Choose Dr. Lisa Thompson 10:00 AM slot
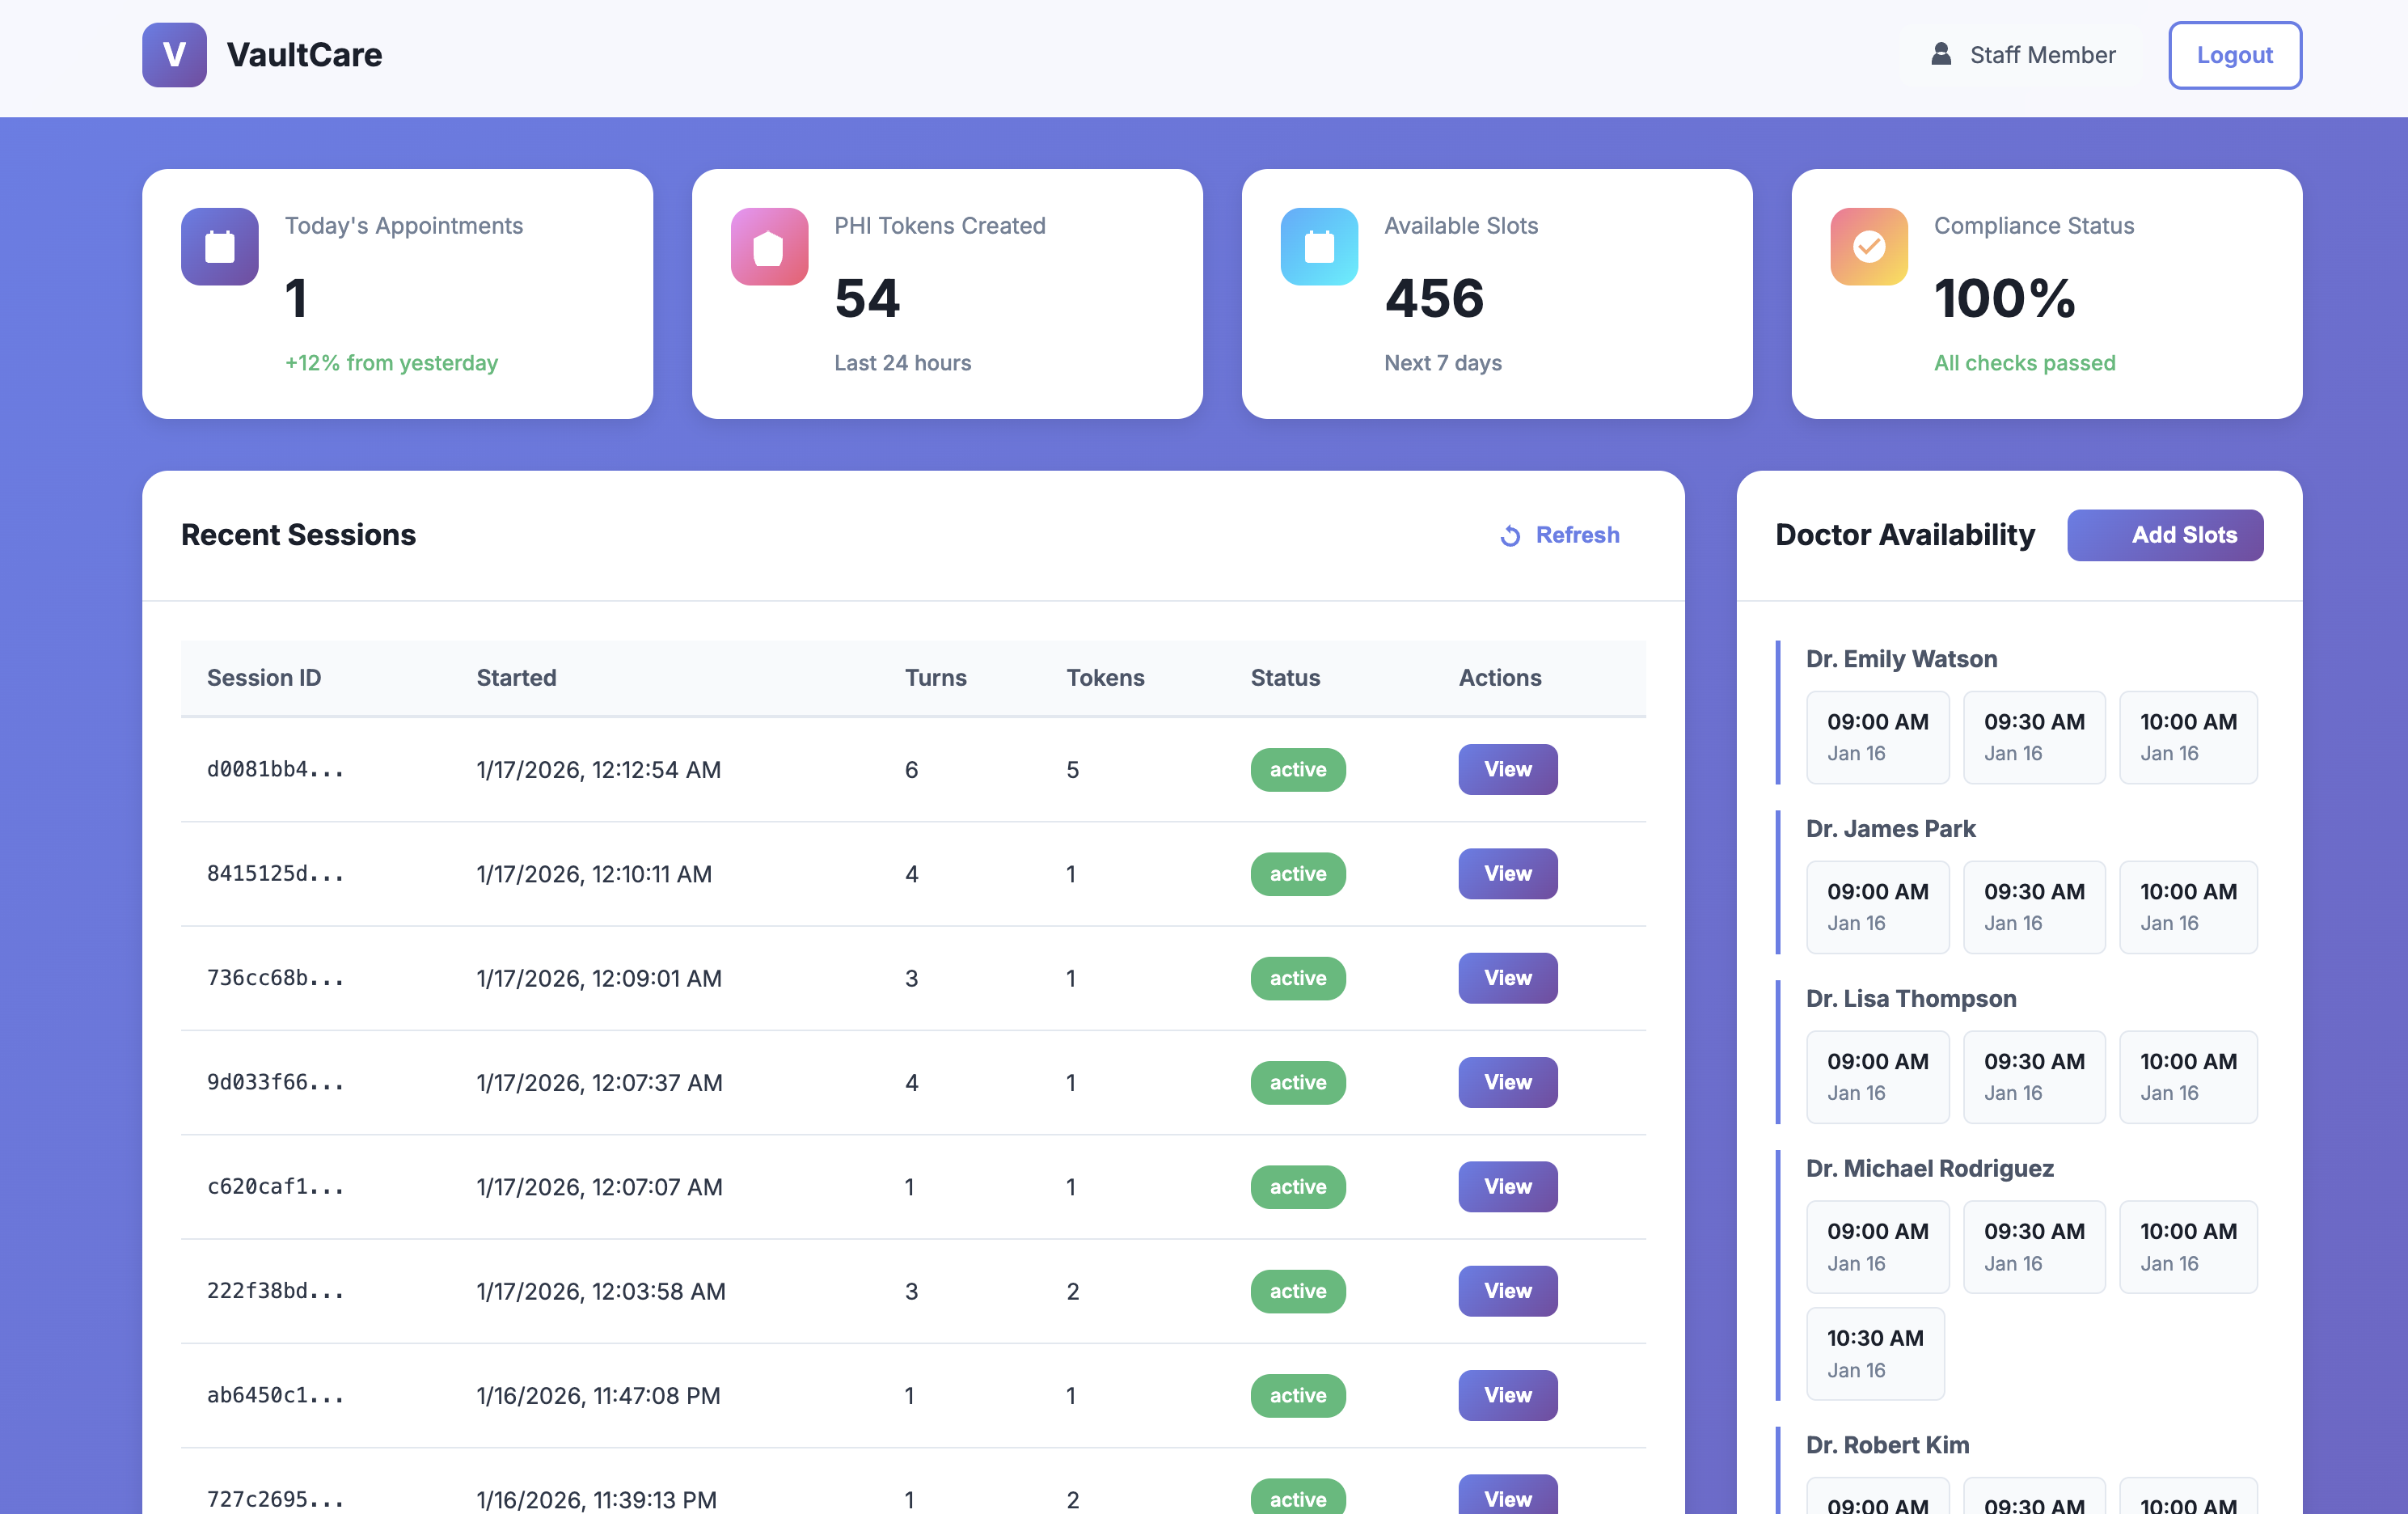Image resolution: width=2408 pixels, height=1514 pixels. point(2187,1076)
